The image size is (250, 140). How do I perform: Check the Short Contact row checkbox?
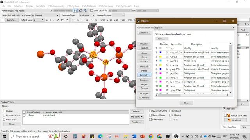coord(24,112)
